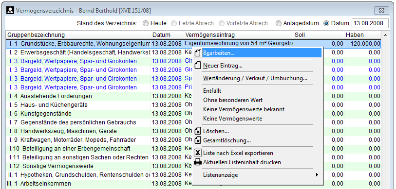Select row I. 6 Kunstgegenstände
Viewport: 396px width, 189px height.
point(193,114)
